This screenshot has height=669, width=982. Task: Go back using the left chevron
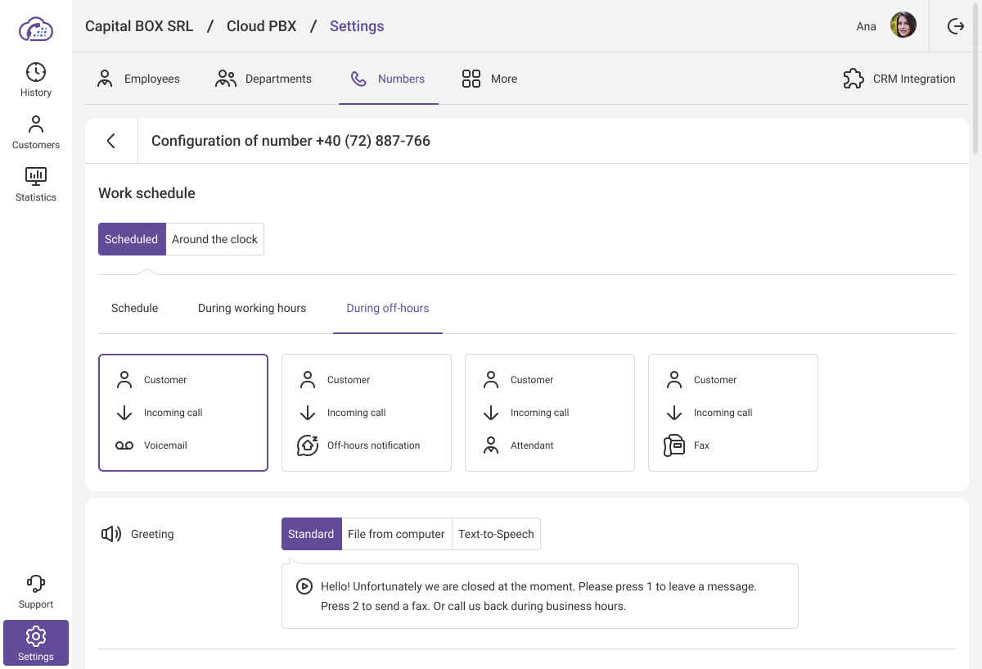pyautogui.click(x=111, y=141)
